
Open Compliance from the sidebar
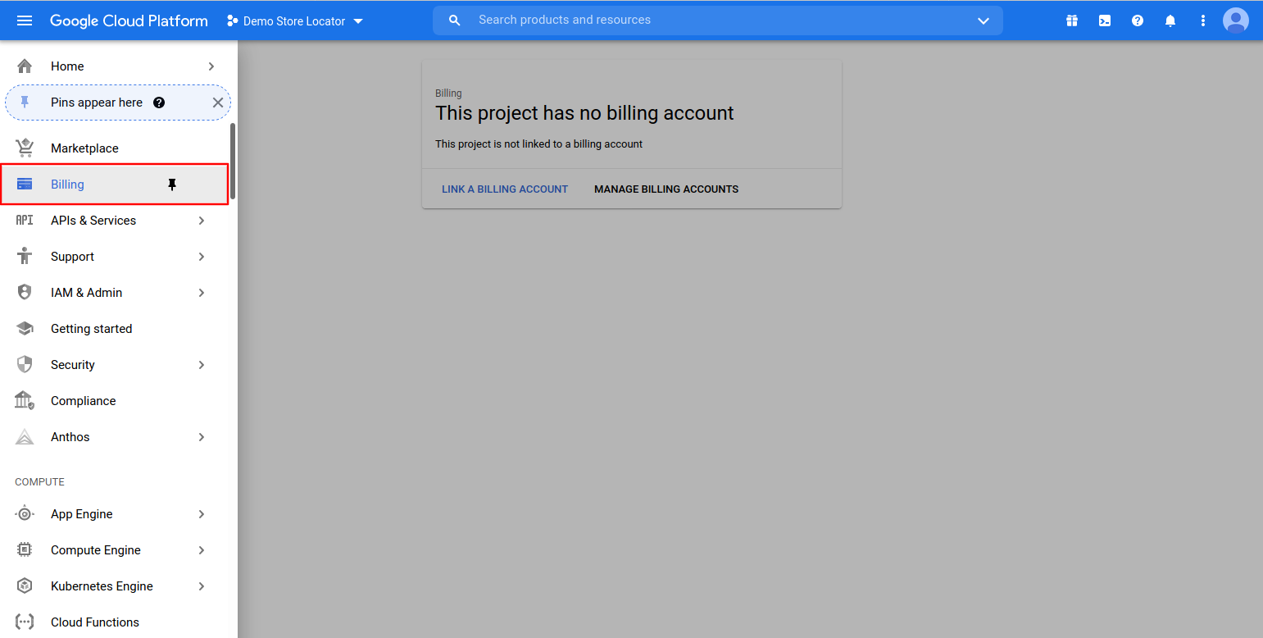pyautogui.click(x=83, y=401)
